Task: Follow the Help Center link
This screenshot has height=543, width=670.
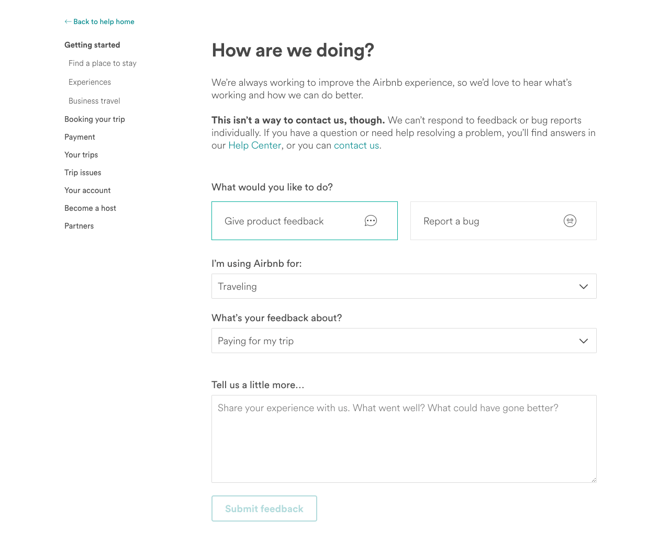Action: pos(255,145)
